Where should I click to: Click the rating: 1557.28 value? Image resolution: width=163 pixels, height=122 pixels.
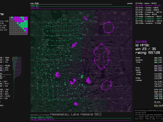pyautogui.click(x=148, y=53)
